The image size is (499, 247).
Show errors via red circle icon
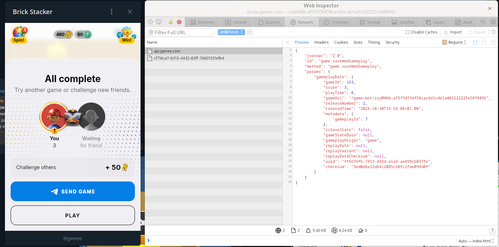[179, 22]
